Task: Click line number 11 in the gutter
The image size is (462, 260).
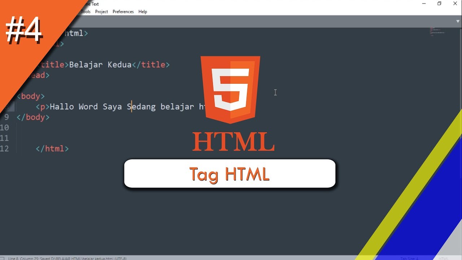Action: tap(5, 138)
